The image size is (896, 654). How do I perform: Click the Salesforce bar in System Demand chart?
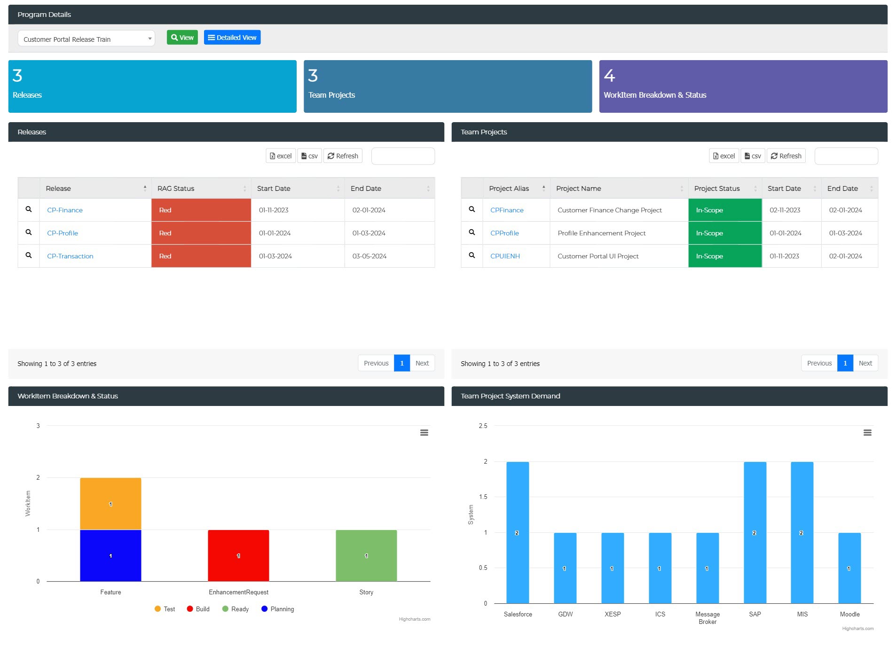(518, 532)
